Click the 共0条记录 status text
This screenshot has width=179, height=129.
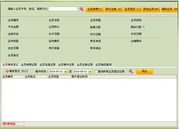[9, 124]
